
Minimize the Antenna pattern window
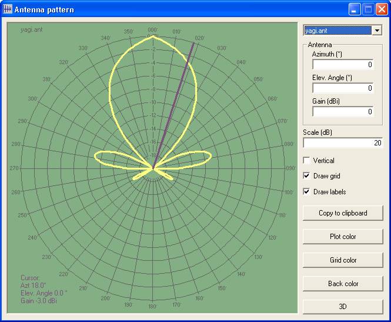(355, 9)
